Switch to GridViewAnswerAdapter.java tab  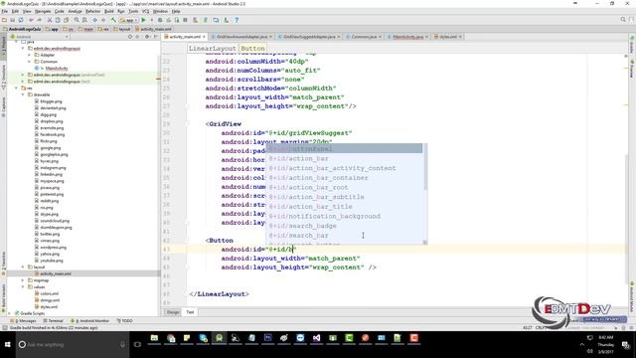click(241, 37)
